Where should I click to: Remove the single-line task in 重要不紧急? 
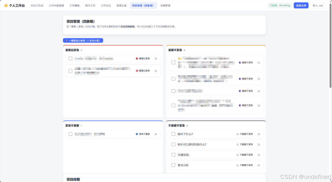point(259,91)
